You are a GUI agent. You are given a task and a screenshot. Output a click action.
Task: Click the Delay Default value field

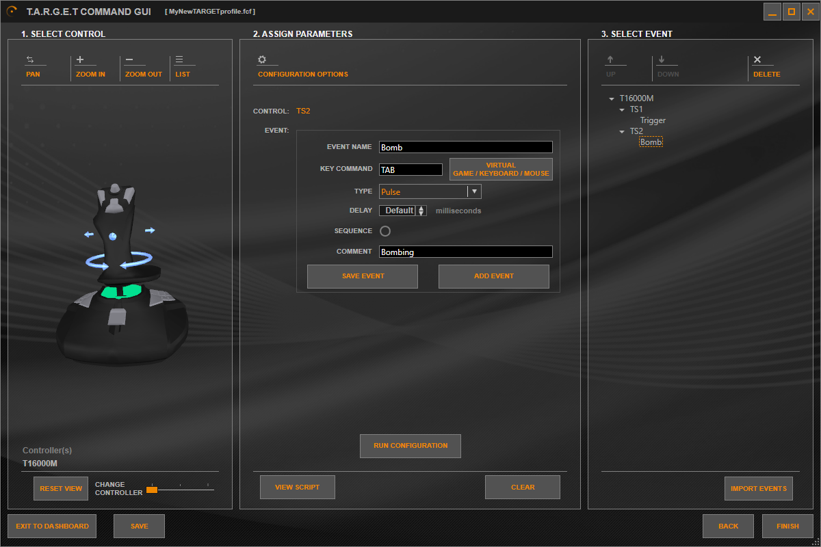399,211
